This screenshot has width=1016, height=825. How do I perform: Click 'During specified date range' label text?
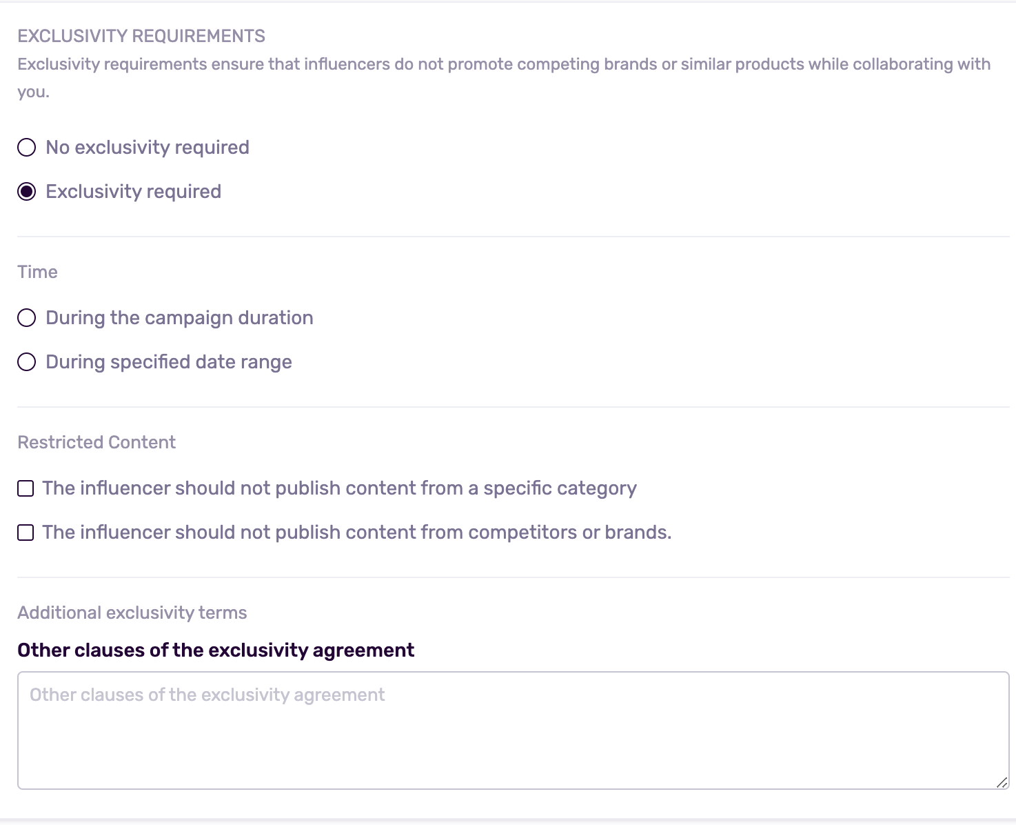[169, 362]
